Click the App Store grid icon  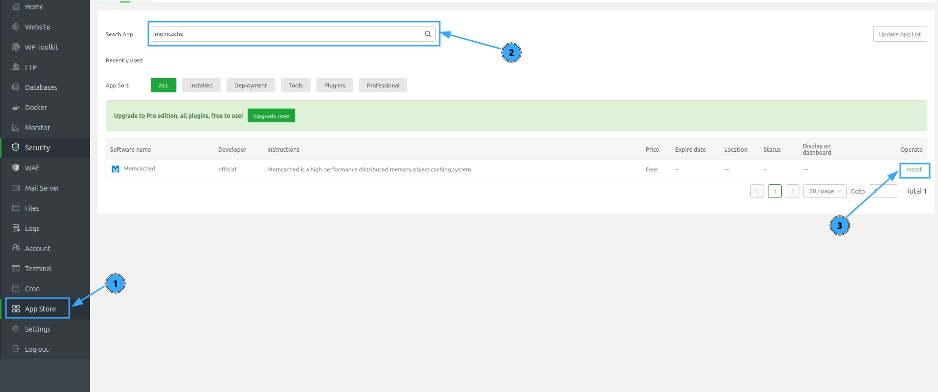coord(16,309)
